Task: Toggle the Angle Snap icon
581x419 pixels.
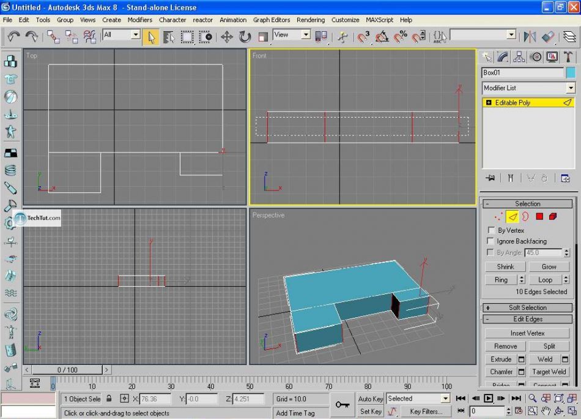Action: tap(382, 37)
